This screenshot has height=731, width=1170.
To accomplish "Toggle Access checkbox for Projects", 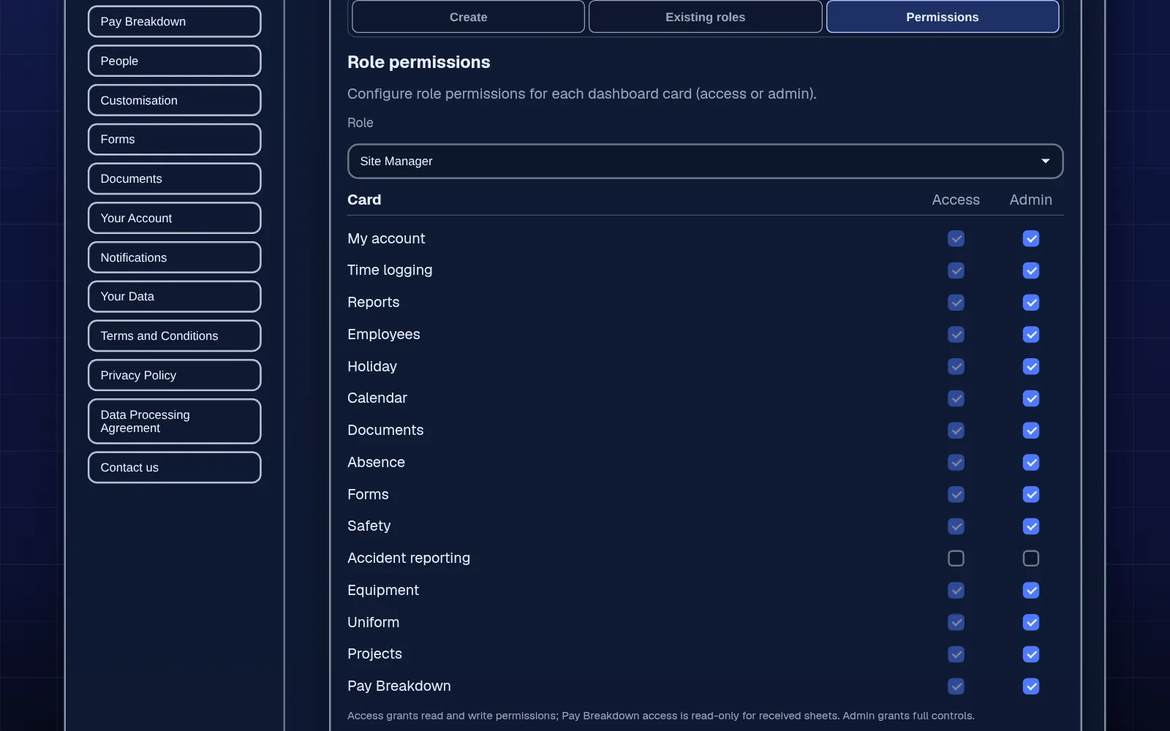I will click(956, 654).
